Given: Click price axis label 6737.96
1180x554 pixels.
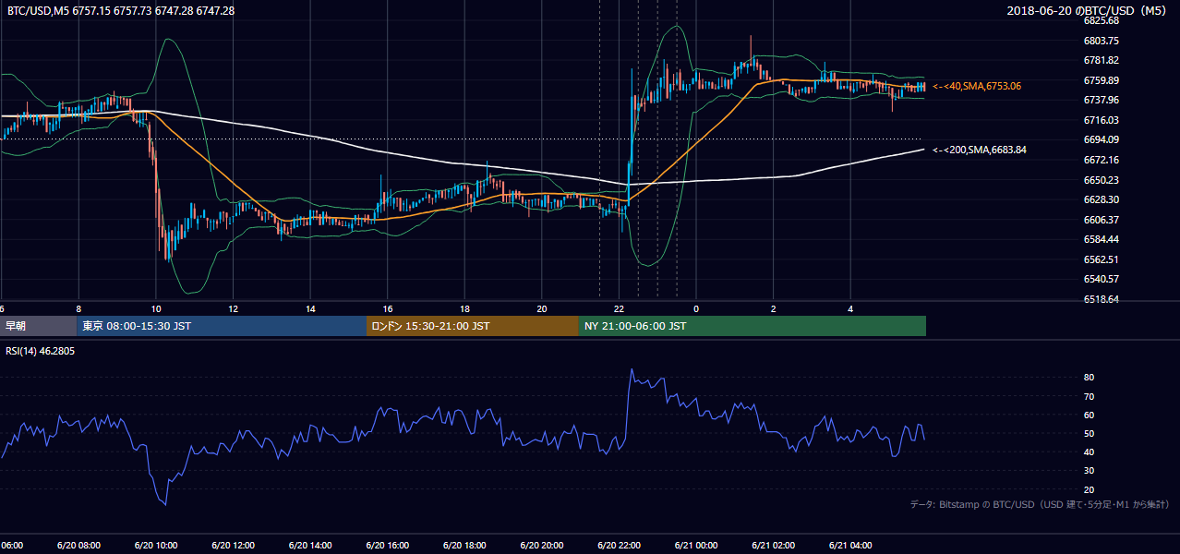Looking at the screenshot, I should coord(1102,100).
